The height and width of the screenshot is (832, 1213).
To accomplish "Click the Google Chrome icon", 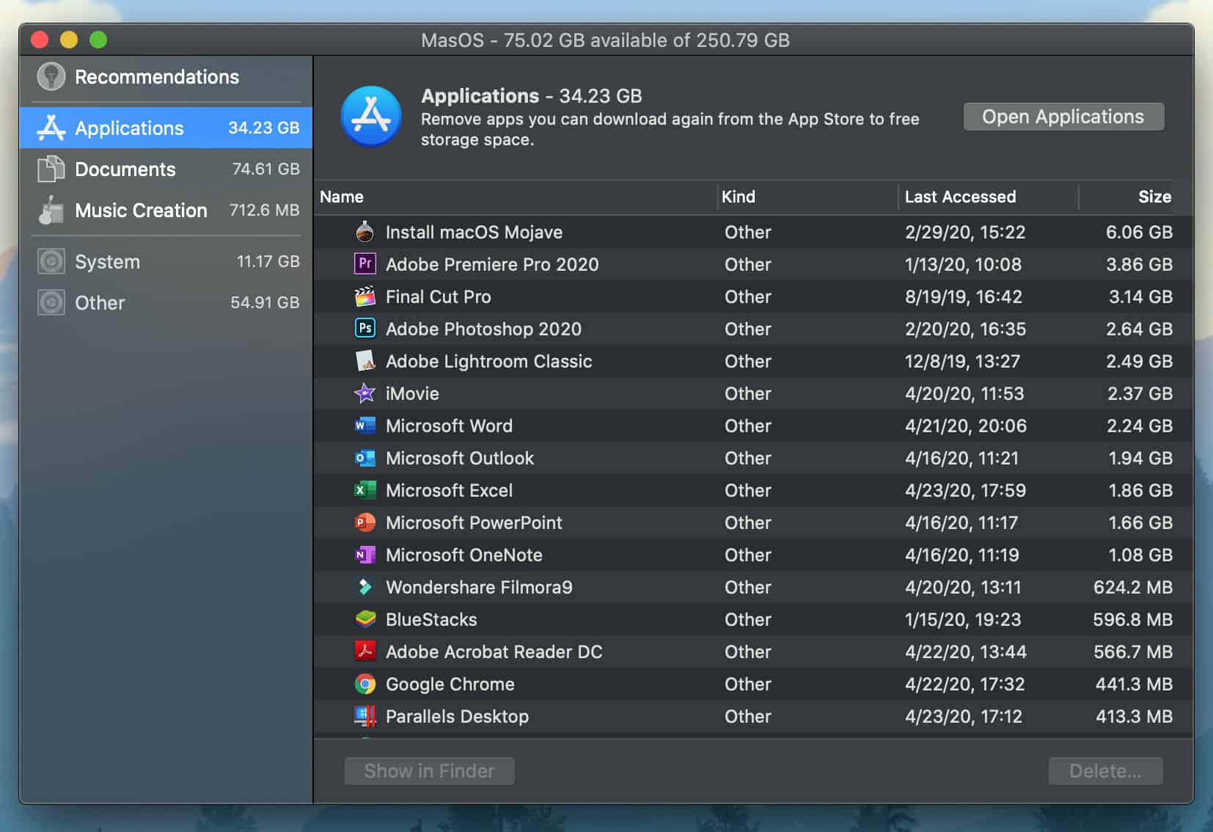I will 364,684.
